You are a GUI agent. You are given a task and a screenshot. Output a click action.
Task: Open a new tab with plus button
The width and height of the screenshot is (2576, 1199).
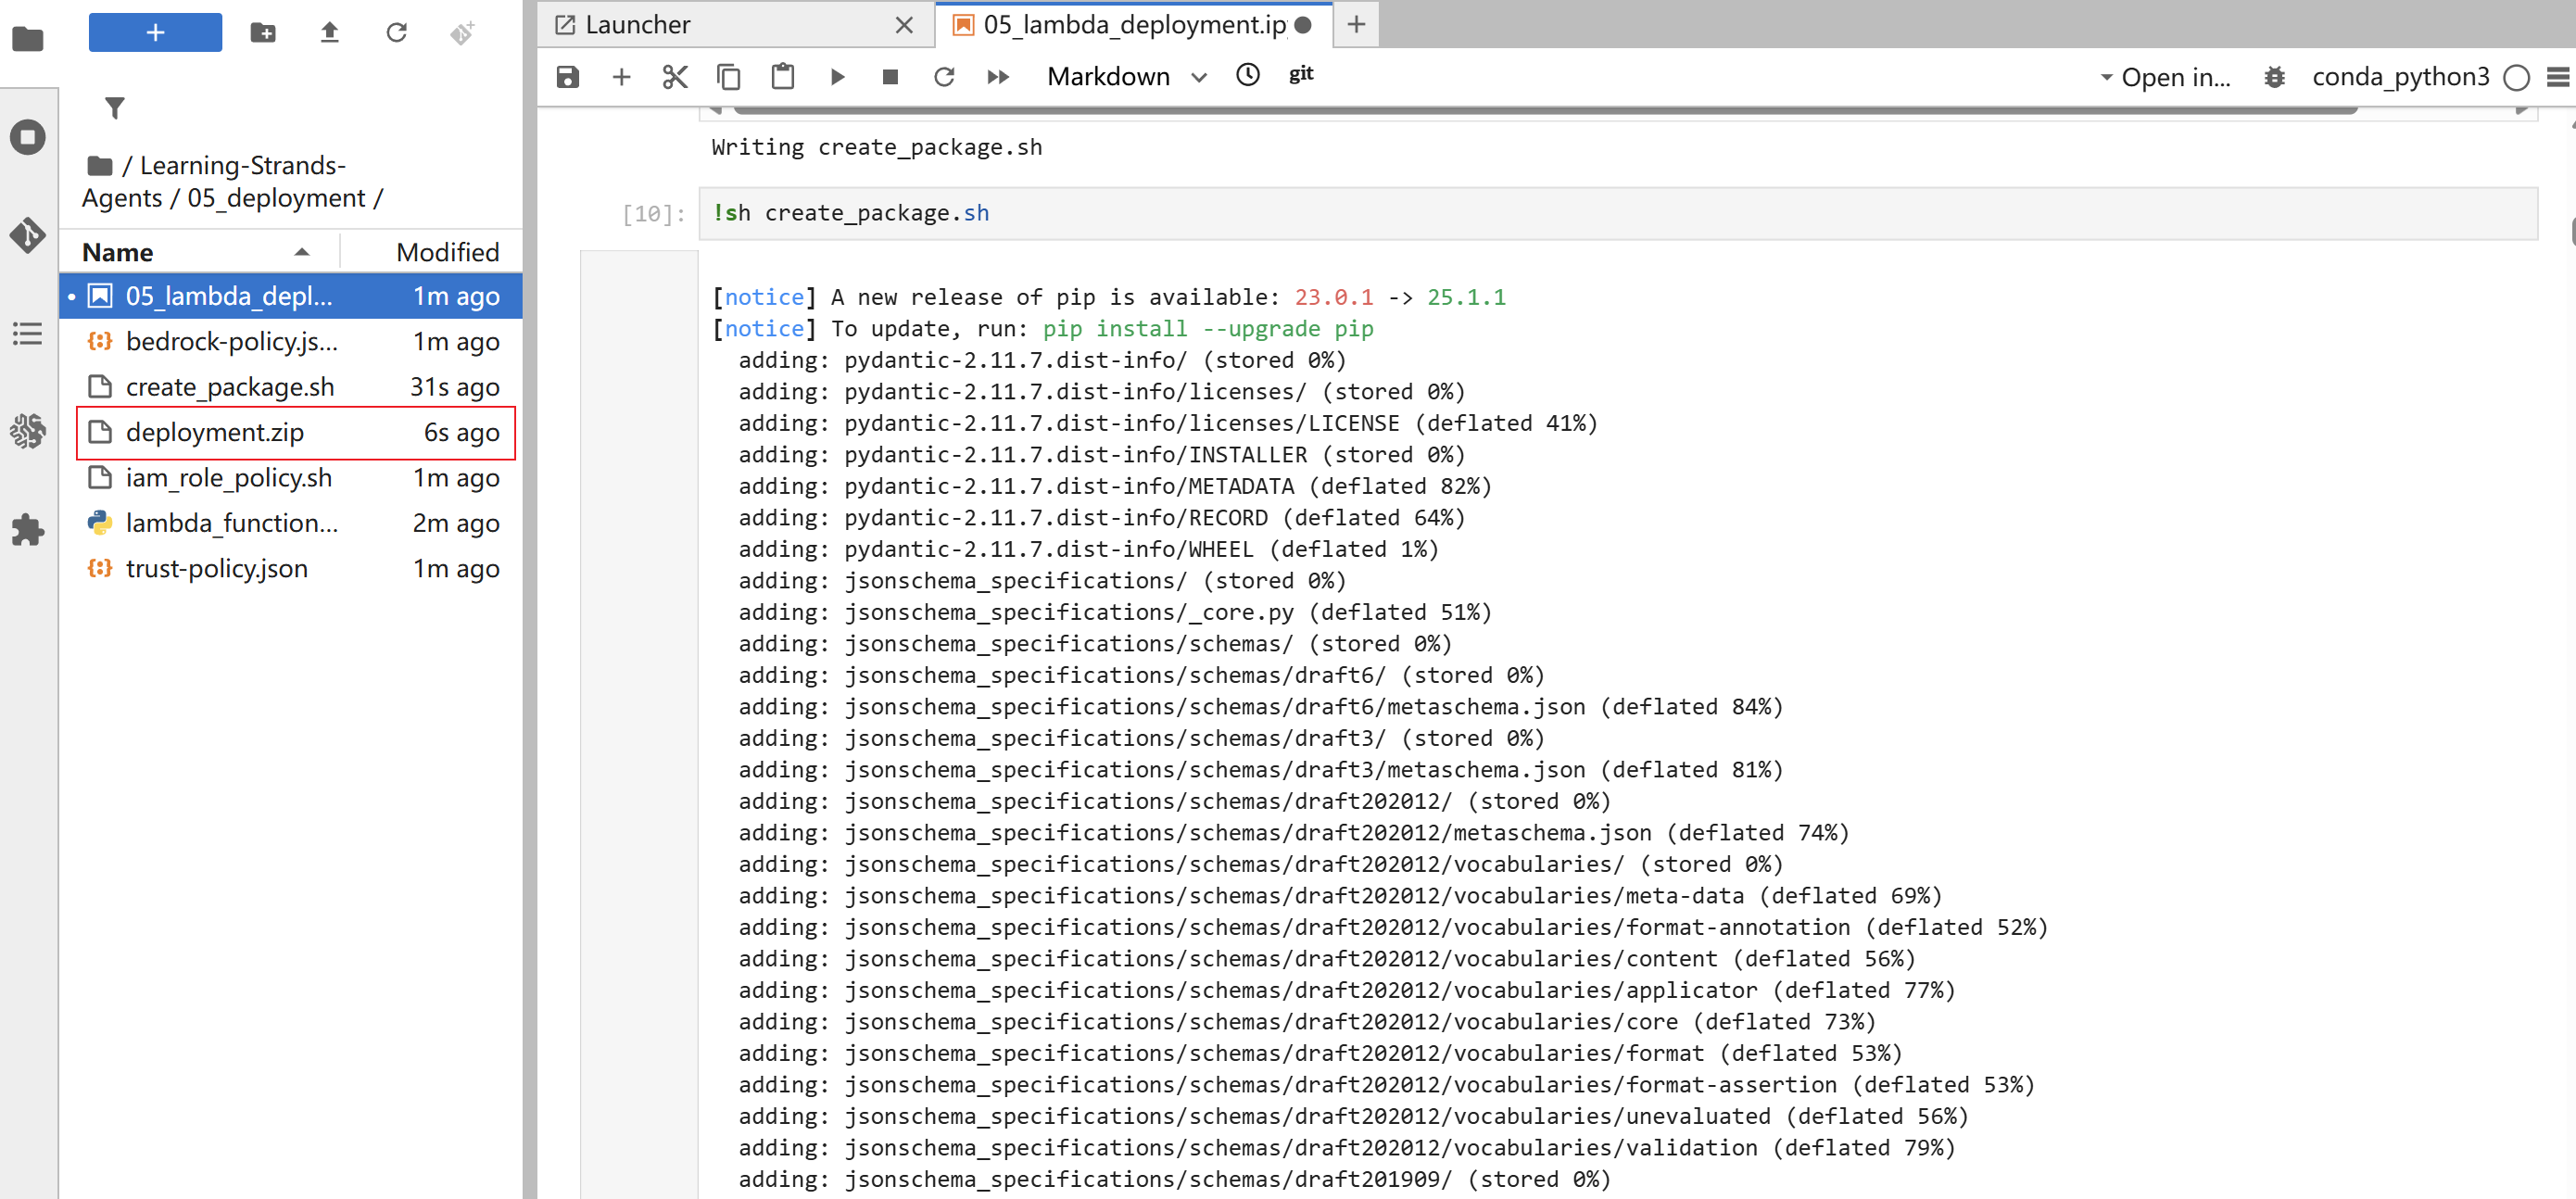pos(1356,24)
